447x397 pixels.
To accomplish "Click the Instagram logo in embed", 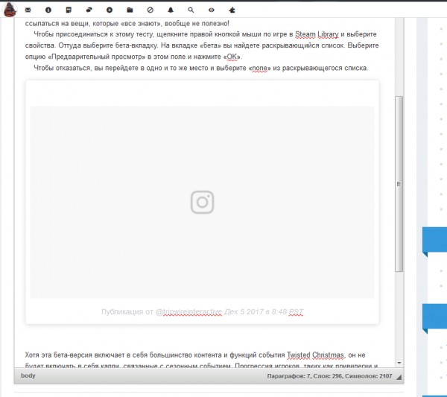I will tap(202, 202).
